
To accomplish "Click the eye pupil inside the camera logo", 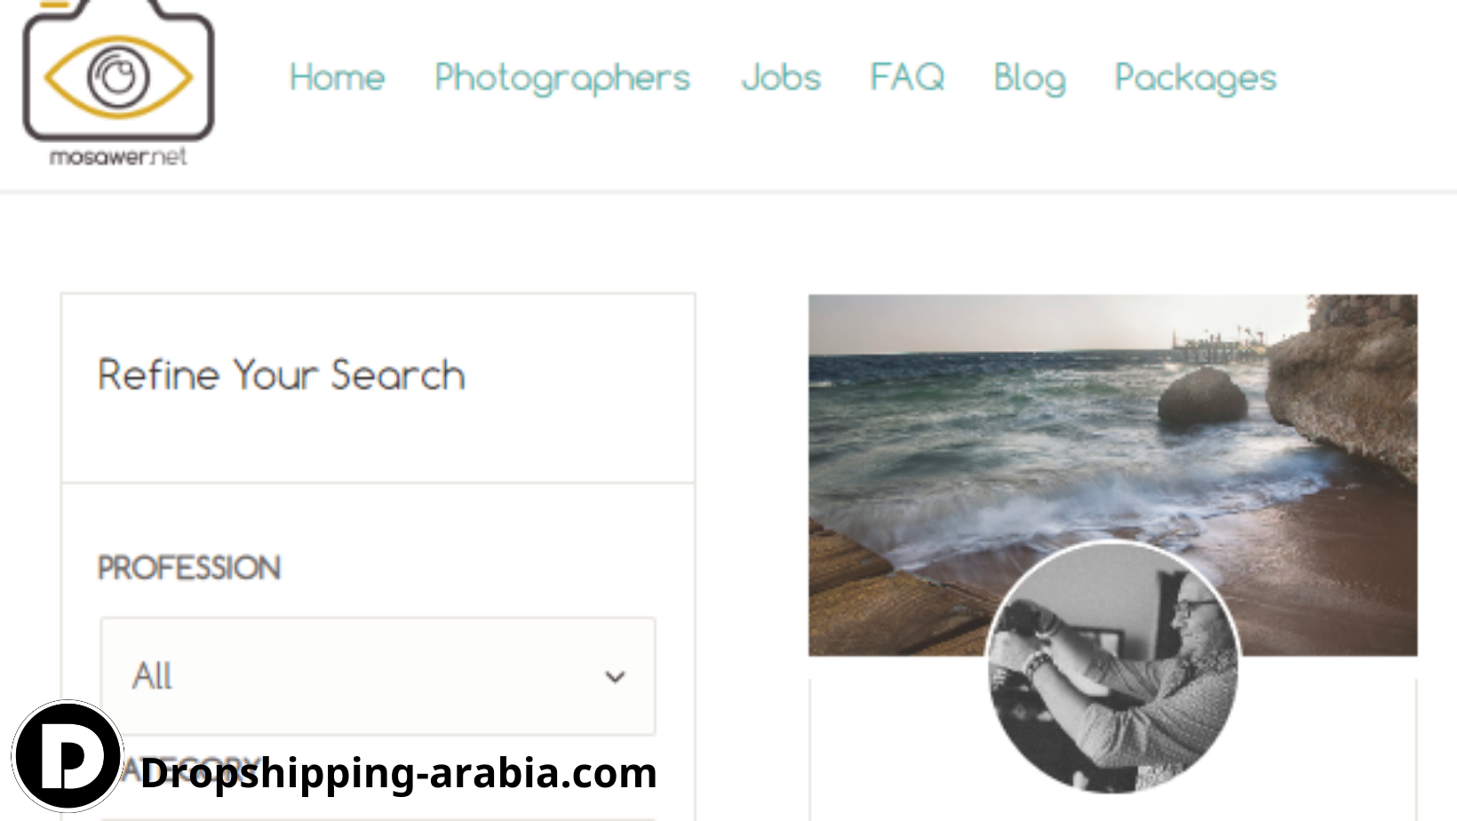I will pos(118,76).
